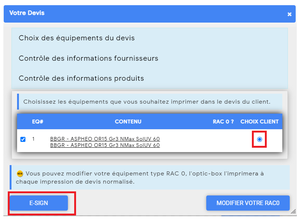Click the CONTENU column header

coord(128,122)
